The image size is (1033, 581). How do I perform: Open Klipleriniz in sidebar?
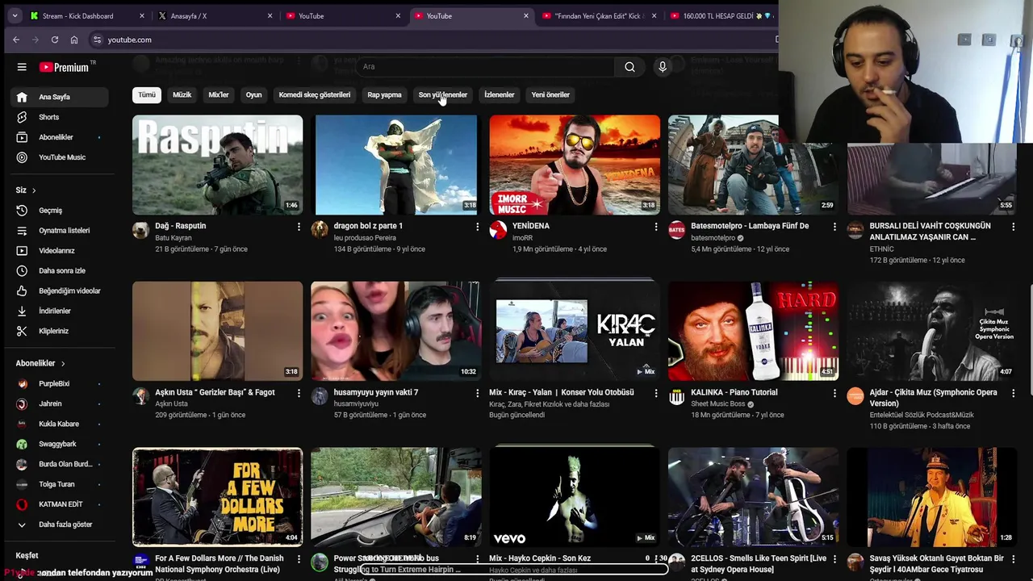pyautogui.click(x=61, y=332)
